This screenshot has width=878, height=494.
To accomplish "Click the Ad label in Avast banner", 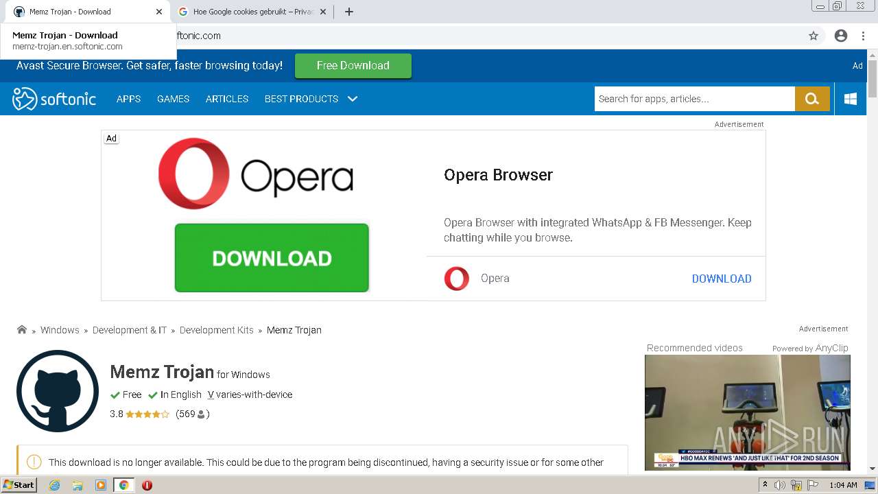I will (857, 66).
